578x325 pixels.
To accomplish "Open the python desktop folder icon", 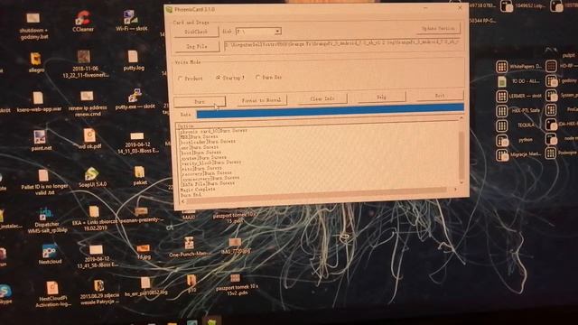I will click(515, 140).
